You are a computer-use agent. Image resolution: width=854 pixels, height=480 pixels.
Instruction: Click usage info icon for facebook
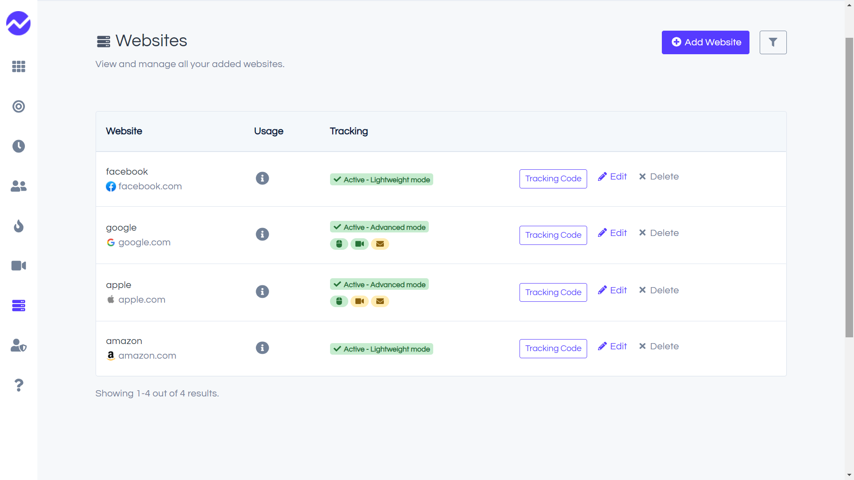tap(262, 178)
